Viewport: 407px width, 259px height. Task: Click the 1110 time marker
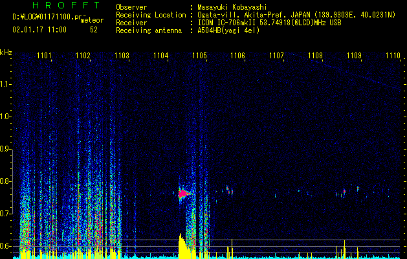click(x=393, y=55)
